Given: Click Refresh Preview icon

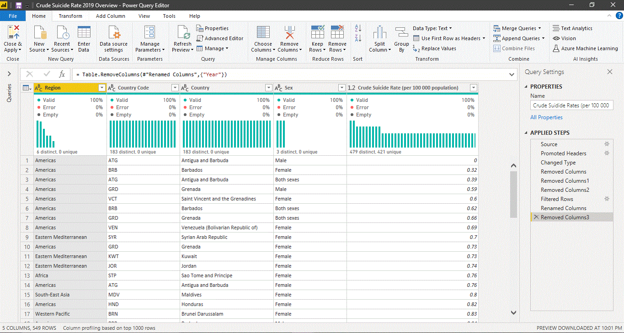Looking at the screenshot, I should click(183, 33).
